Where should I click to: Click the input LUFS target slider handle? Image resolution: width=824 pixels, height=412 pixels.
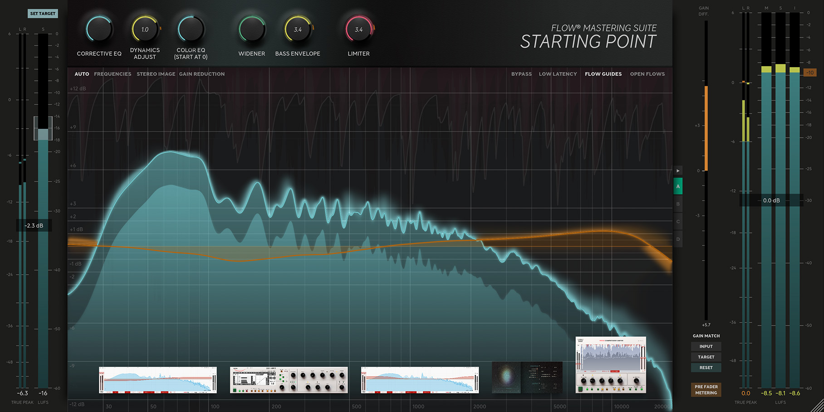43,128
